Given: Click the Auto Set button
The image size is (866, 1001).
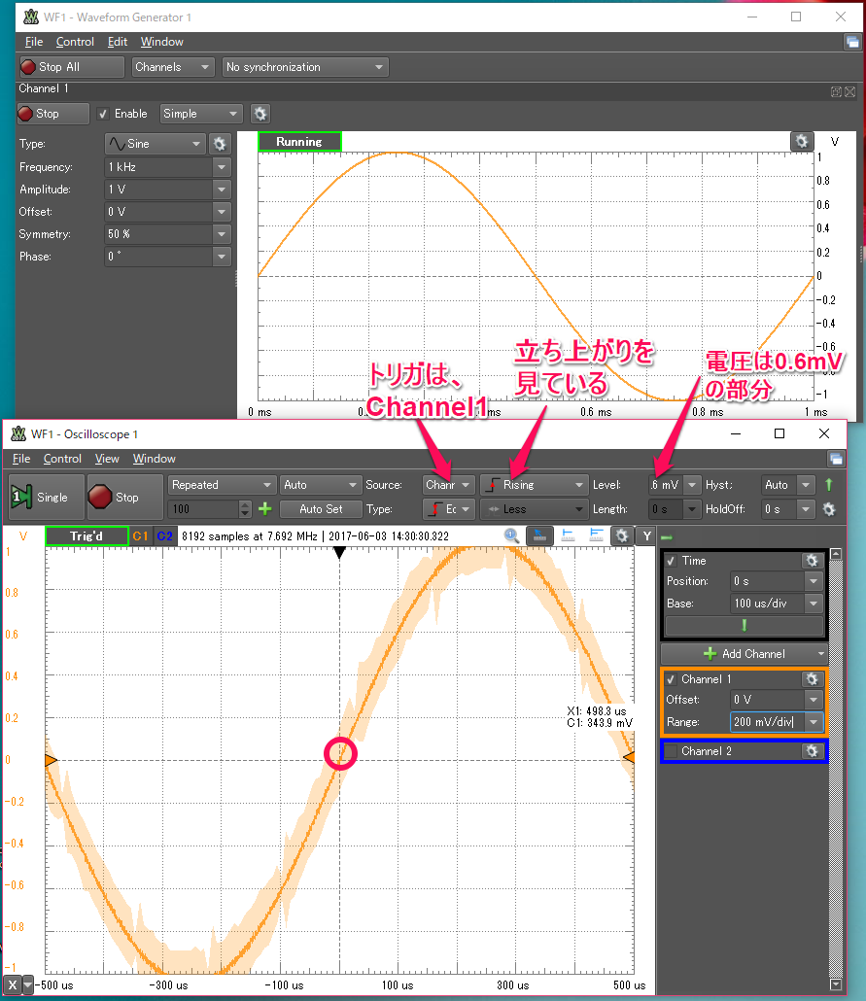Looking at the screenshot, I should click(x=320, y=509).
